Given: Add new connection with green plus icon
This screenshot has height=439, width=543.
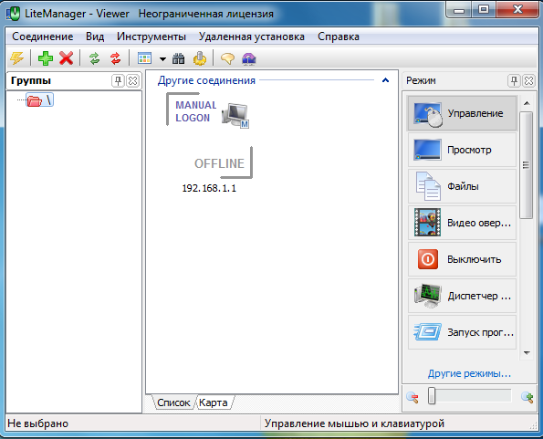Looking at the screenshot, I should [x=46, y=58].
